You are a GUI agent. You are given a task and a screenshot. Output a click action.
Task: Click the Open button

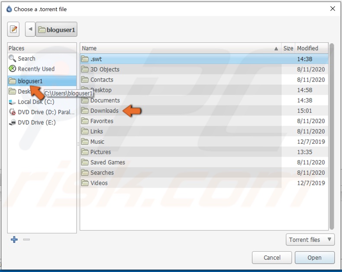click(x=315, y=258)
